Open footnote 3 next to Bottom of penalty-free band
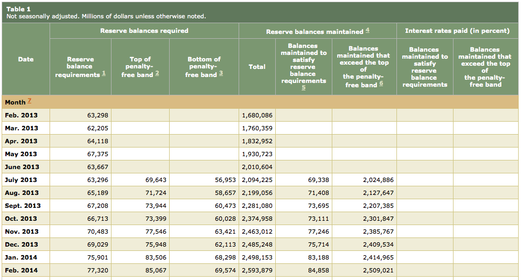This screenshot has width=523, height=280. point(221,74)
